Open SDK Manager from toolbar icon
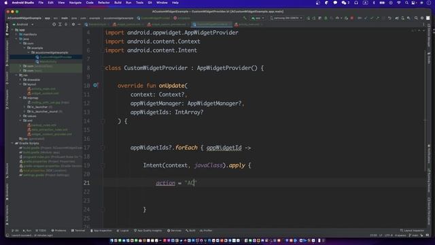Image resolution: width=435 pixels, height=245 pixels. pos(408,18)
